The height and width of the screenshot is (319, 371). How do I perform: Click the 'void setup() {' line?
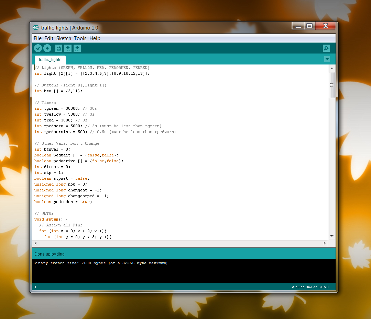[51, 220]
